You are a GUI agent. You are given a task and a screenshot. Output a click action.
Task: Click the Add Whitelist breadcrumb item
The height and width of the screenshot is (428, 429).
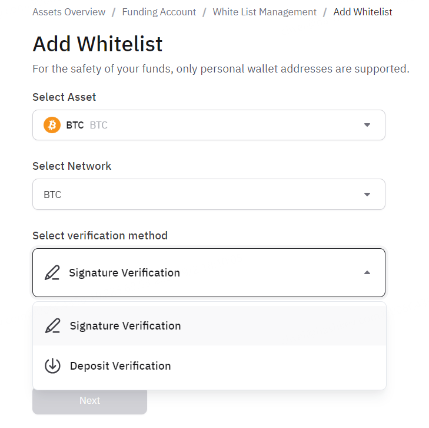(363, 12)
